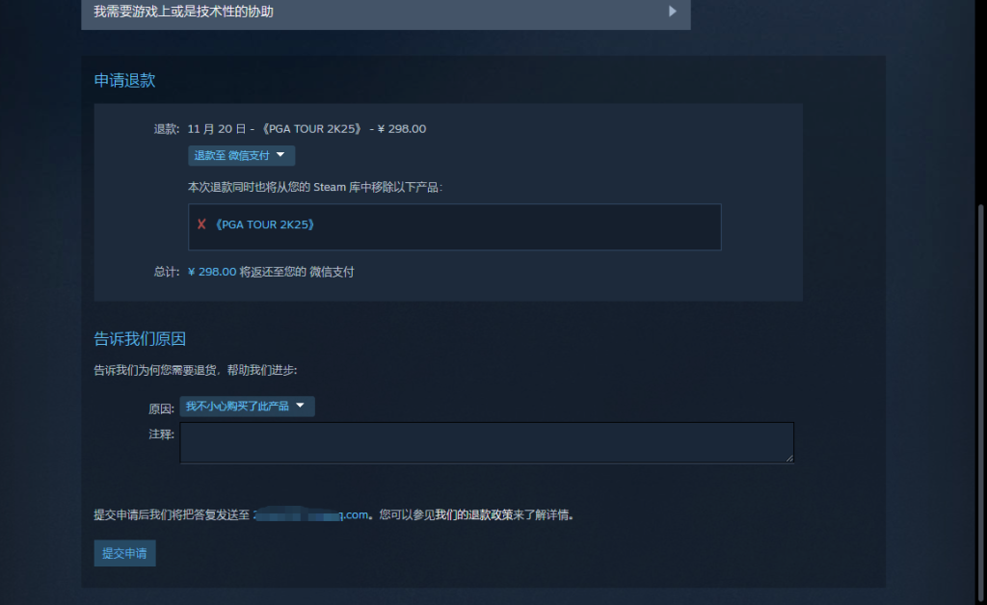This screenshot has height=605, width=987.
Task: Click the resize grip of the 注释 textbox
Action: [789, 458]
